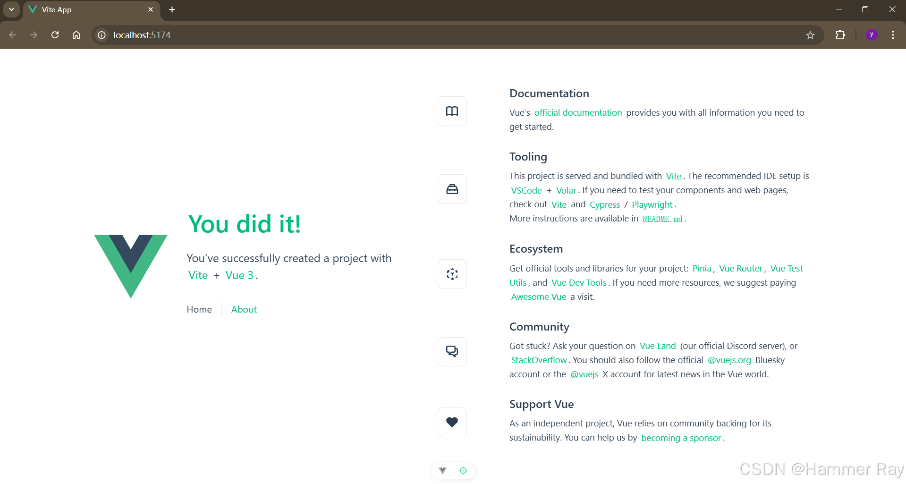
Task: Click the You did it! heading
Action: click(245, 224)
